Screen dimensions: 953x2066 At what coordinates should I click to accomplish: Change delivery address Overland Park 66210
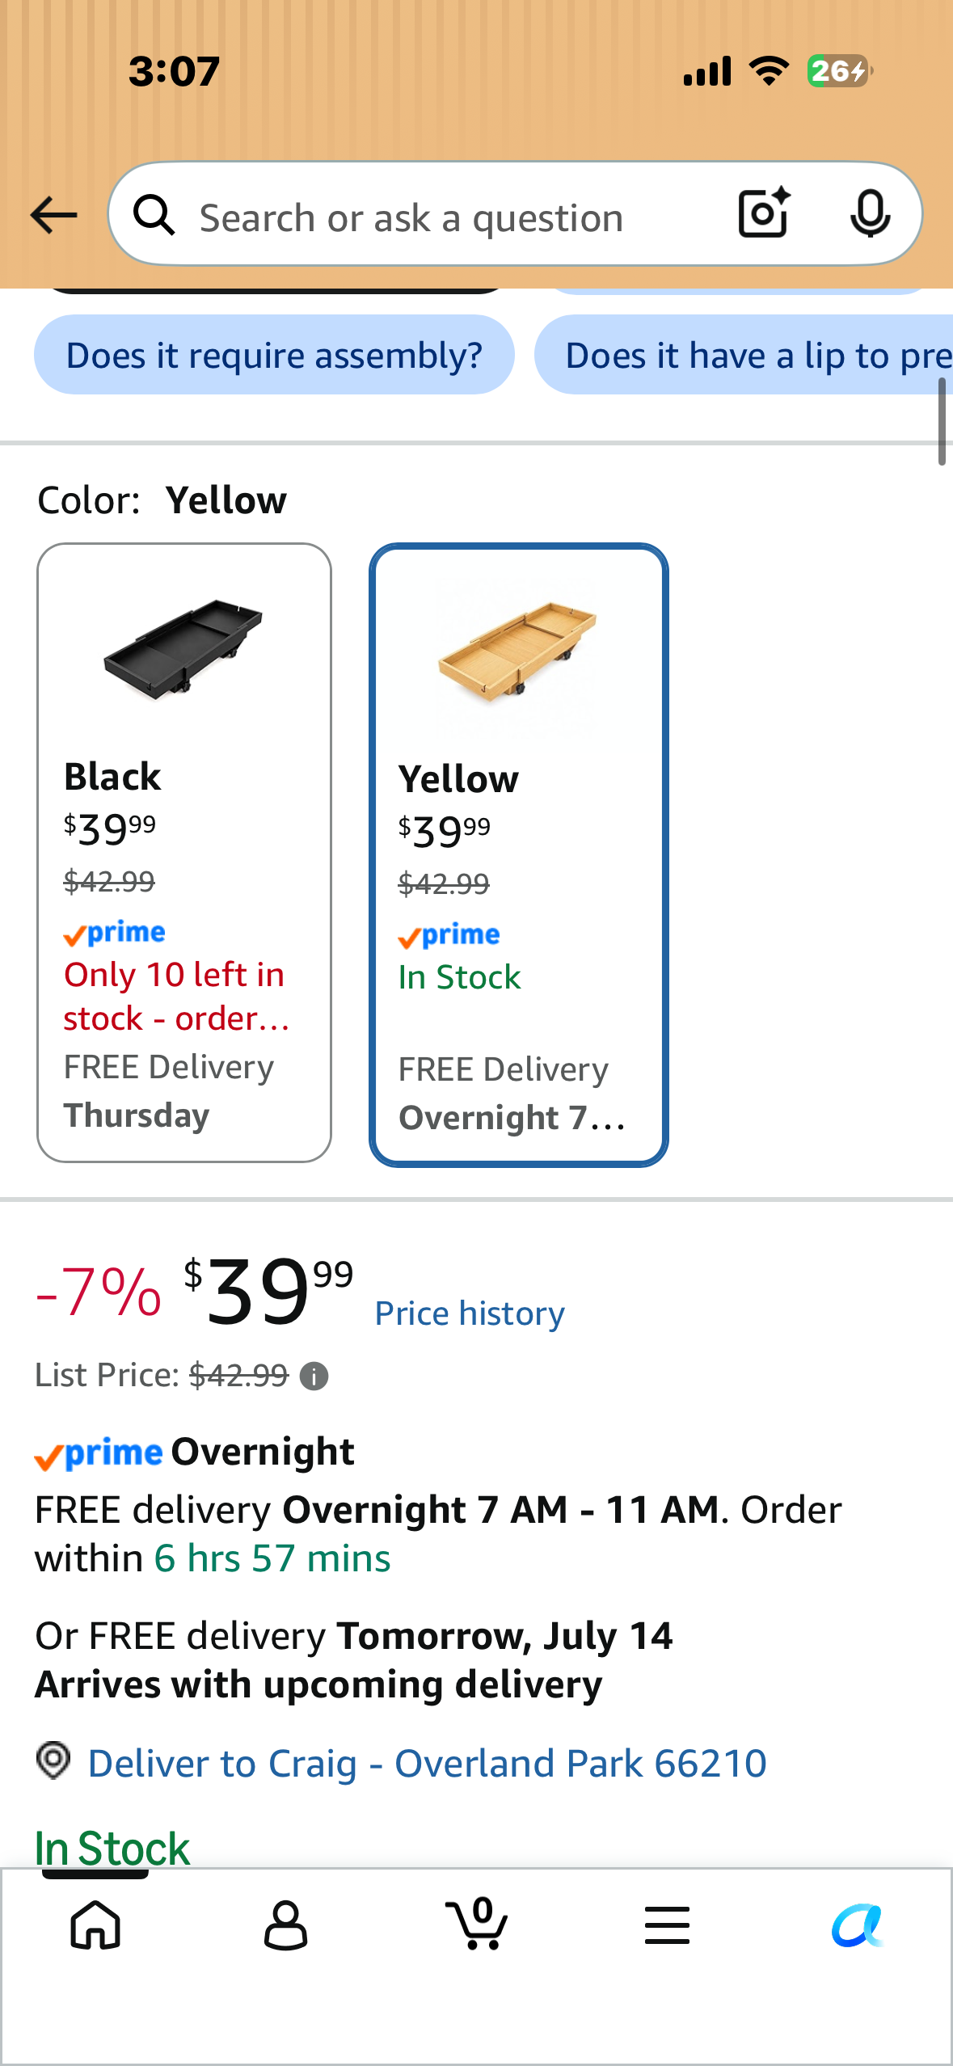pos(427,1763)
